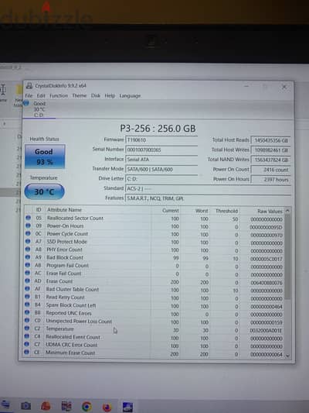309x413 pixels.
Task: Open the File menu
Action: point(29,95)
